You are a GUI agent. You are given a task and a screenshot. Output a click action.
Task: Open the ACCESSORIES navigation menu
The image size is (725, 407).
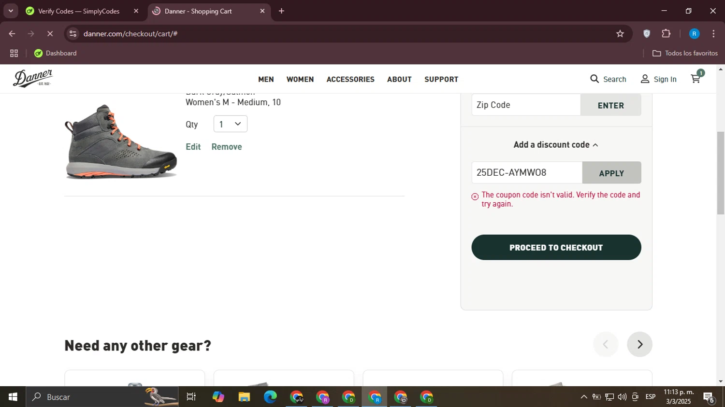coord(350,79)
